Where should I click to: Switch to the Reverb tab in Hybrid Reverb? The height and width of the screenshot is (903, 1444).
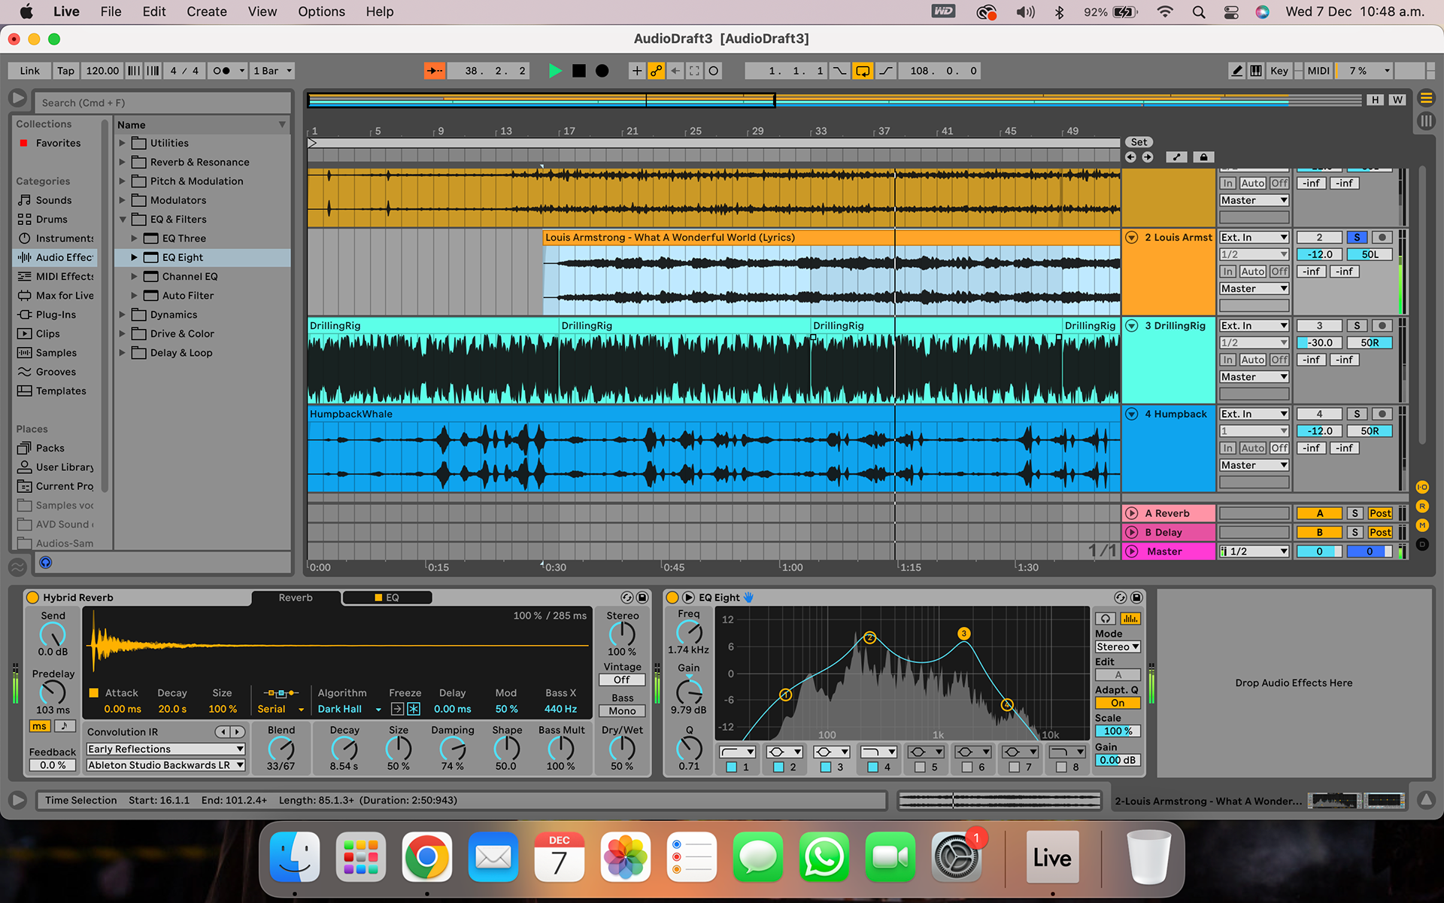[296, 597]
